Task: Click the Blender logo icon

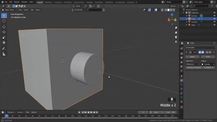Action: (x=2, y=2)
